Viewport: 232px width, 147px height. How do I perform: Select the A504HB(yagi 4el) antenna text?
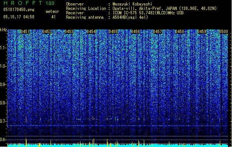(130, 17)
